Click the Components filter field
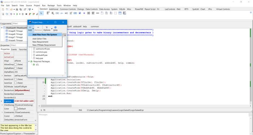 point(20,24)
